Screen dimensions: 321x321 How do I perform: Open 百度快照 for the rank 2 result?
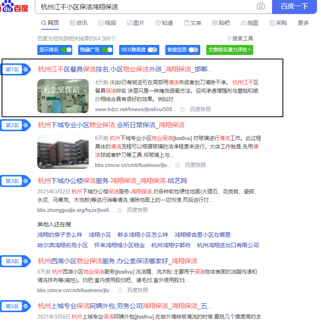click(x=195, y=165)
